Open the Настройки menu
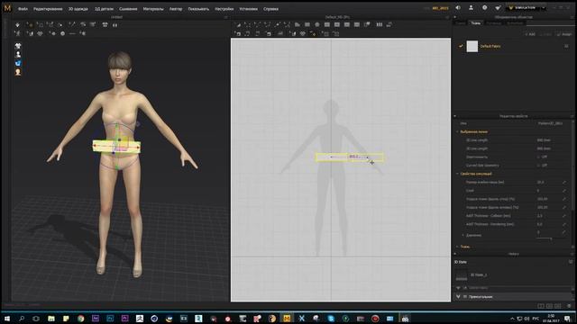 click(x=224, y=9)
